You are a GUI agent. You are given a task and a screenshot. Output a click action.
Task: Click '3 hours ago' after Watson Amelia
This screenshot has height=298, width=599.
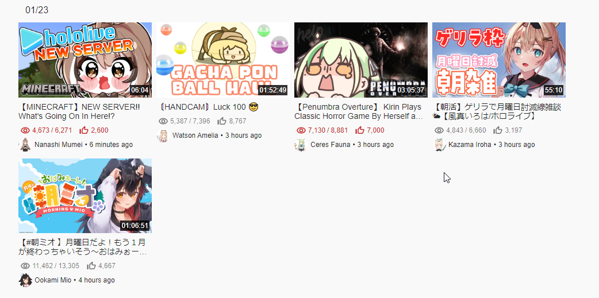coord(243,136)
